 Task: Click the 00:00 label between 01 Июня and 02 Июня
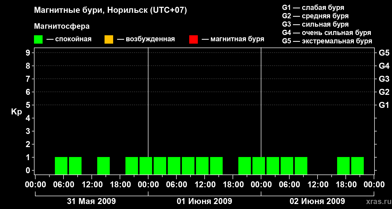pyautogui.click(x=261, y=185)
